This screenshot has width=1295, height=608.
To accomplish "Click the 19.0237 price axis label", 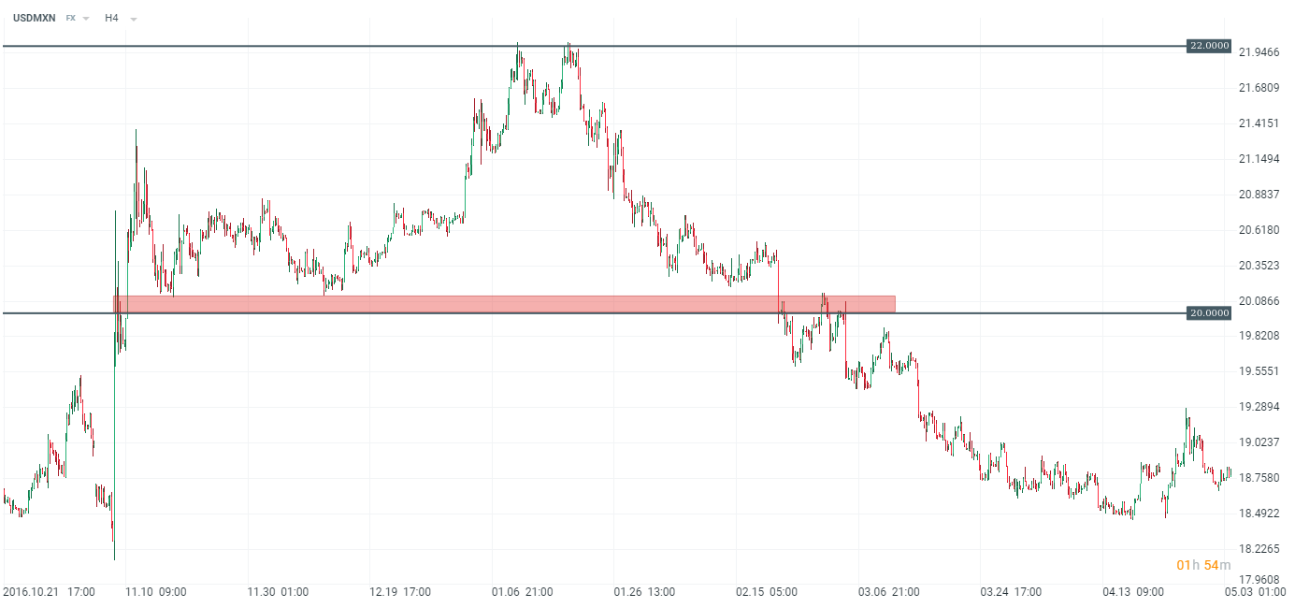I will (x=1258, y=442).
